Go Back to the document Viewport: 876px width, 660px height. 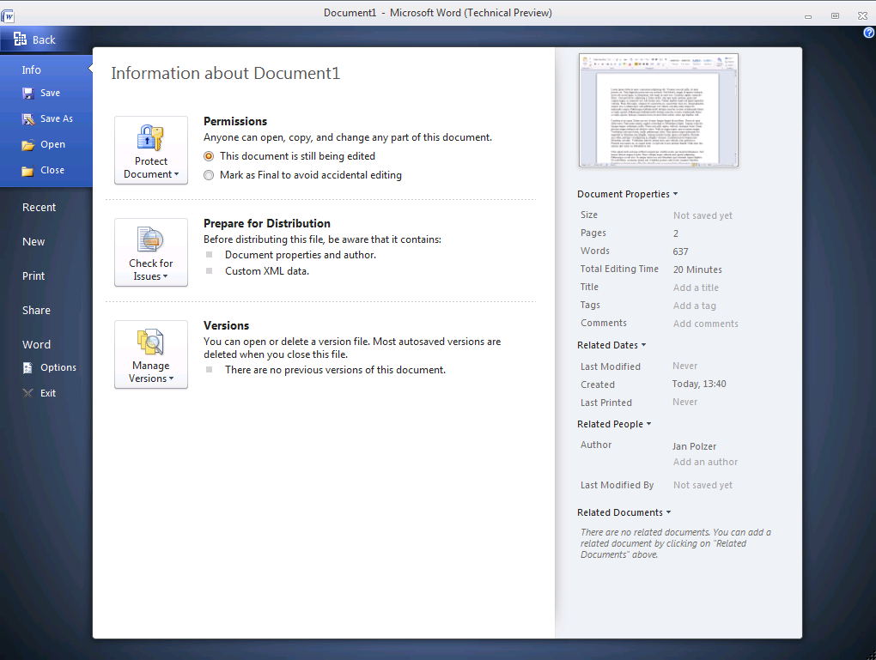tap(46, 39)
